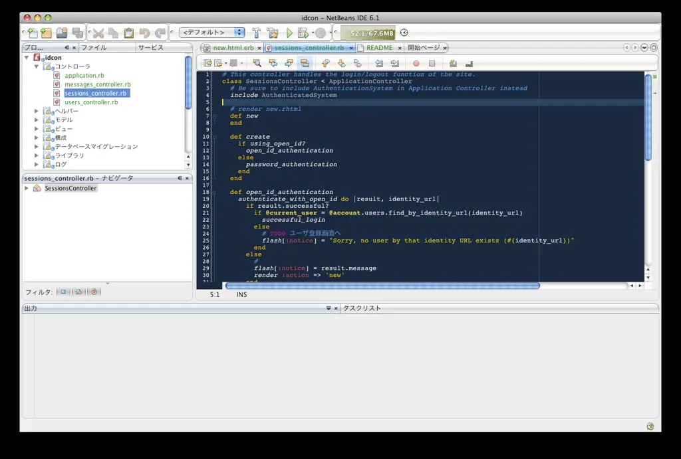Click the memory usage meter 52.1/67.6MB

[368, 33]
